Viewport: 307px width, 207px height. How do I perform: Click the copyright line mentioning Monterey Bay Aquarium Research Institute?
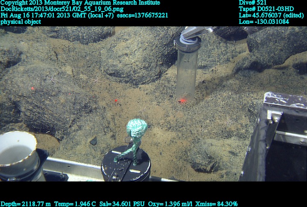click(x=80, y=3)
